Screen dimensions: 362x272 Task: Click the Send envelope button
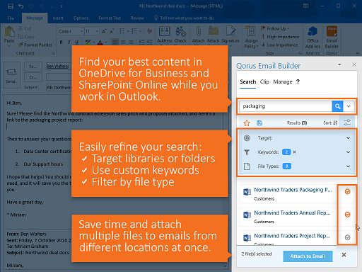pos(11,75)
